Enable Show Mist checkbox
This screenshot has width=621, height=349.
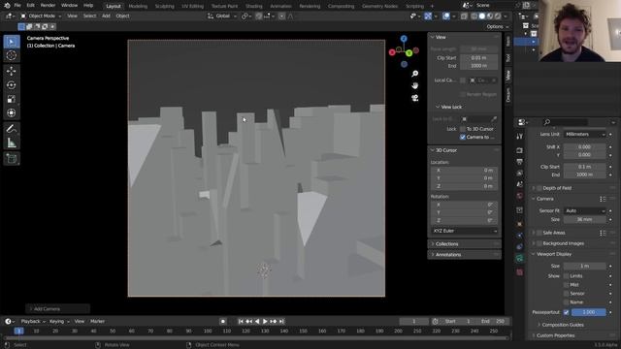point(567,284)
